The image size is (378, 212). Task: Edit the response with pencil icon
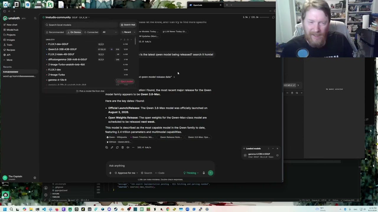click(x=112, y=147)
